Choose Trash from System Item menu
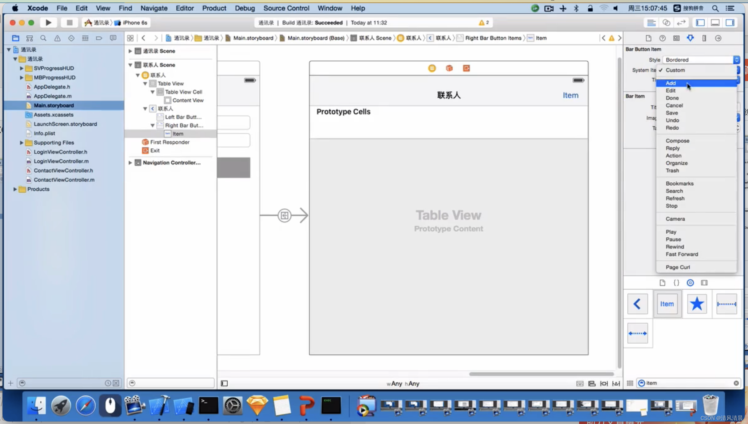 [x=696, y=171]
